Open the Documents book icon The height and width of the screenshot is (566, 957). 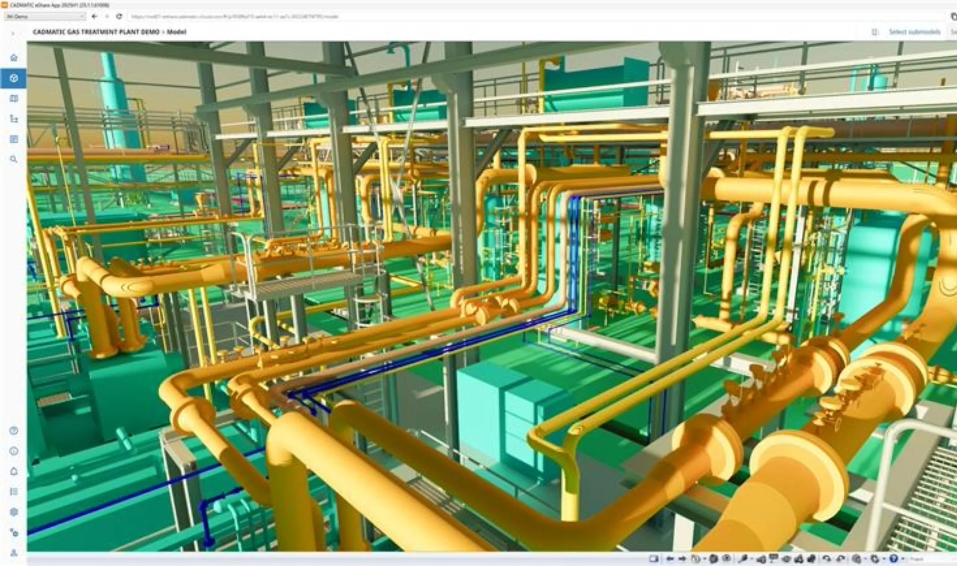coord(14,99)
